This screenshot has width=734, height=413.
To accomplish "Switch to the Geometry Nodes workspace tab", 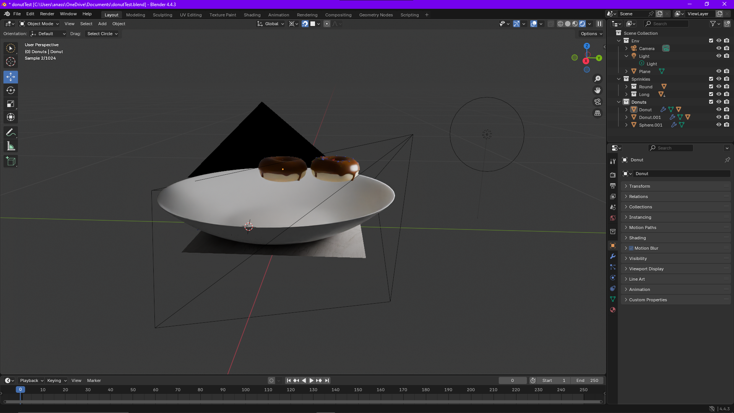I will click(376, 15).
